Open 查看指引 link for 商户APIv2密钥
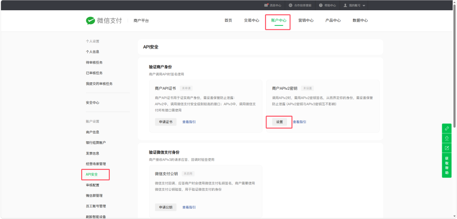 [299, 122]
